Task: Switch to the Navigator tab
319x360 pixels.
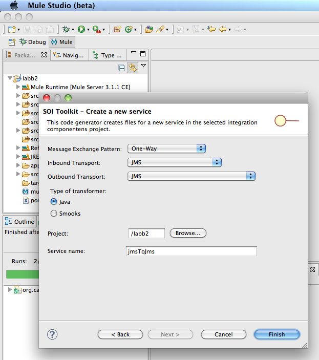Action: pos(70,55)
